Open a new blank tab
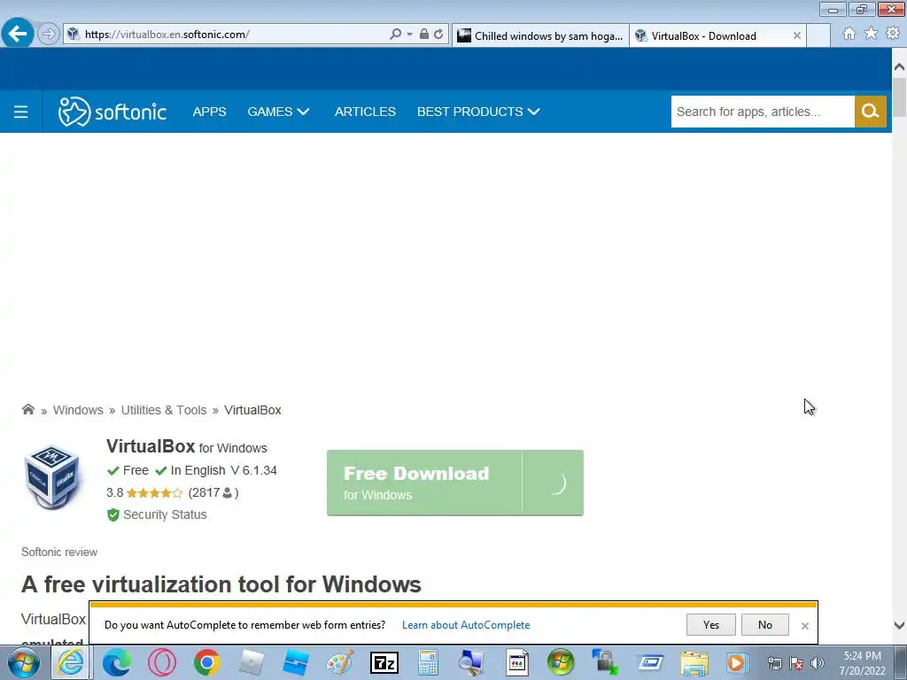 click(x=818, y=35)
